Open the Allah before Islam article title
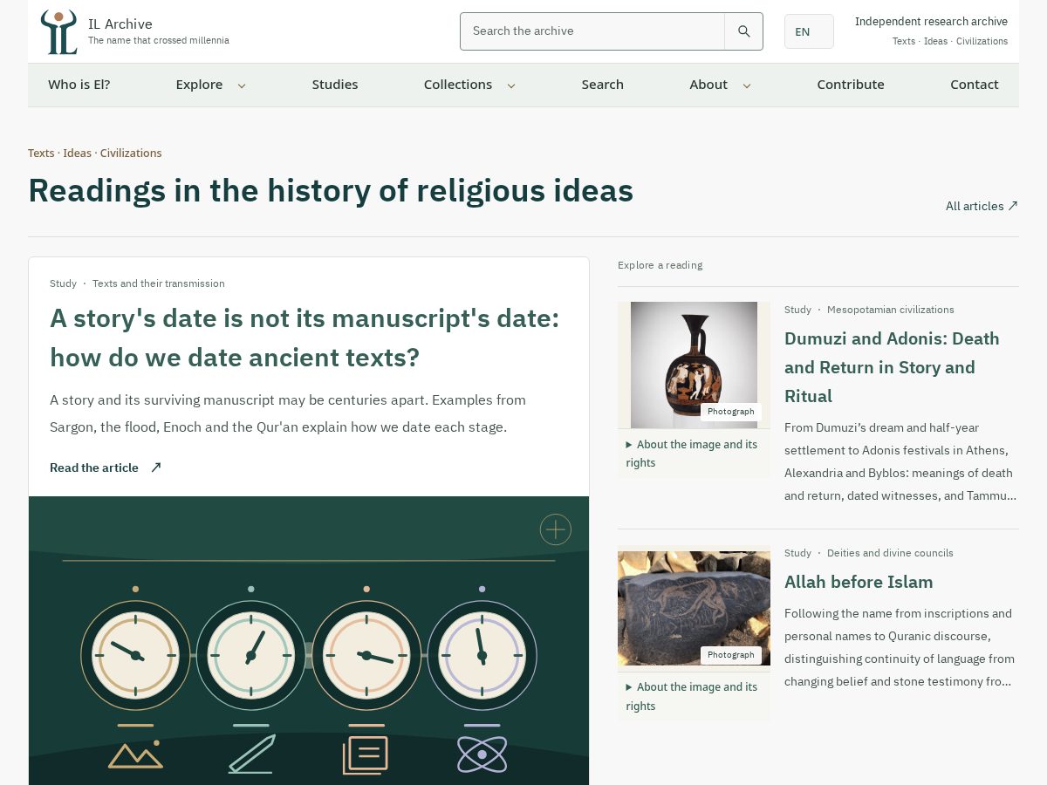Viewport: 1047px width, 785px height. click(859, 582)
